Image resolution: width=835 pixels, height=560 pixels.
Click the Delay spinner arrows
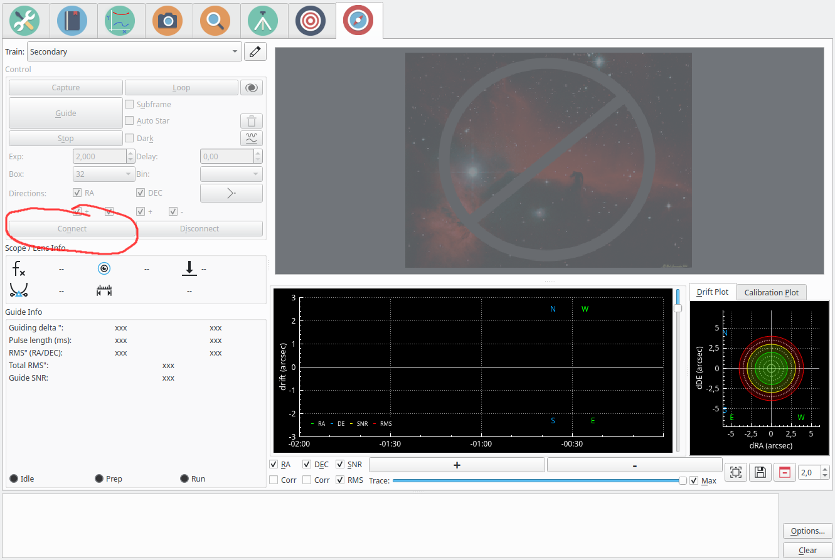click(x=258, y=157)
